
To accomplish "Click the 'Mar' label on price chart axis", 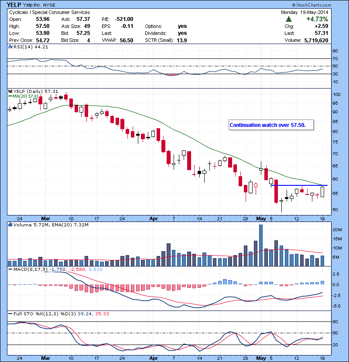I will pyautogui.click(x=45, y=219).
